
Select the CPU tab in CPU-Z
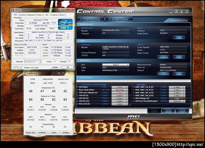[x=15, y=15]
